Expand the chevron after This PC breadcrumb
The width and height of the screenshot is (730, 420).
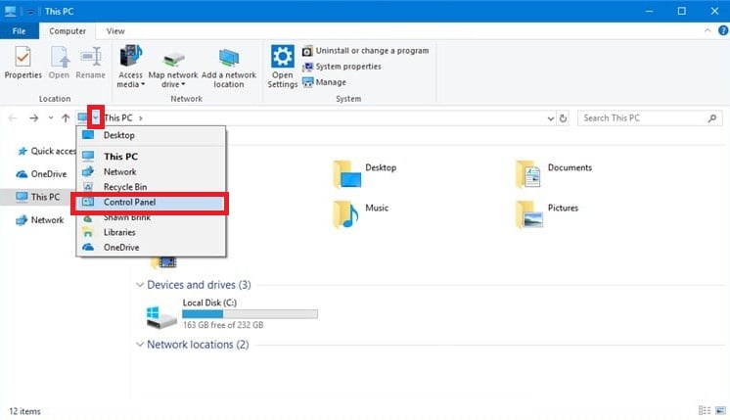point(141,118)
